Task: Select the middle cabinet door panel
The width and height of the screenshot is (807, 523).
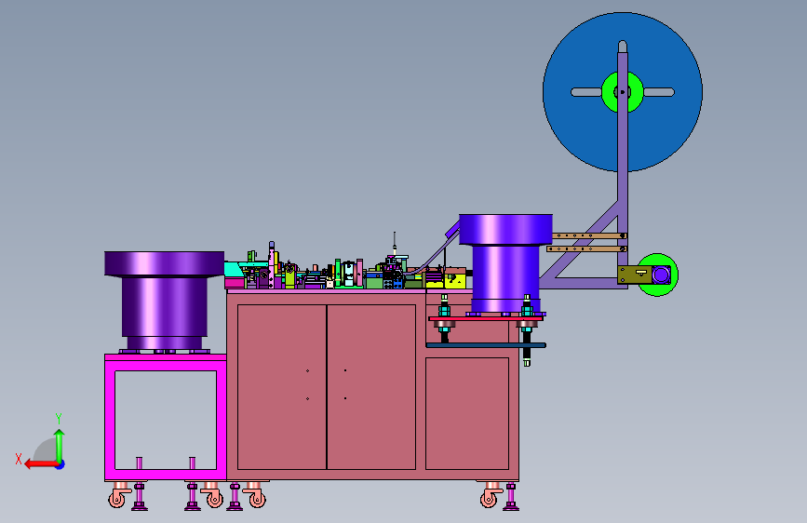Action: (x=371, y=387)
